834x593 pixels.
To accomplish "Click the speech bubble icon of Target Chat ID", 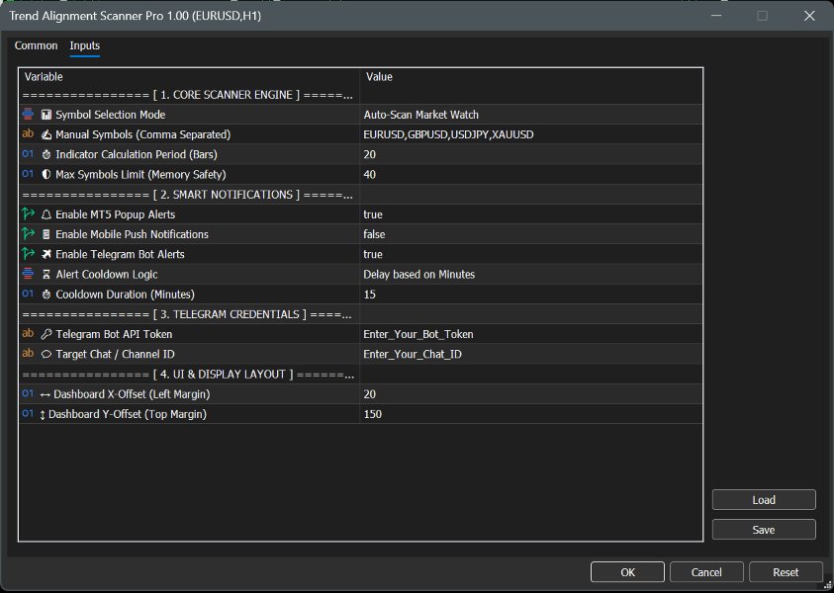I will [x=46, y=355].
